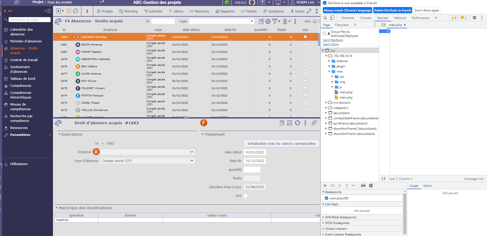Click the refresh icon in the detail panel
The image size is (487, 236).
(297, 123)
